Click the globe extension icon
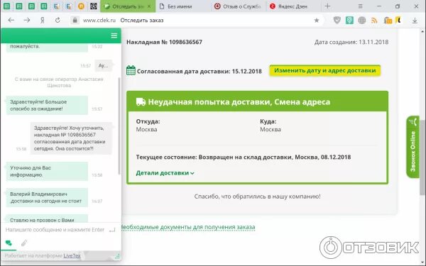Viewport: 426px width, 266px height. pyautogui.click(x=362, y=20)
